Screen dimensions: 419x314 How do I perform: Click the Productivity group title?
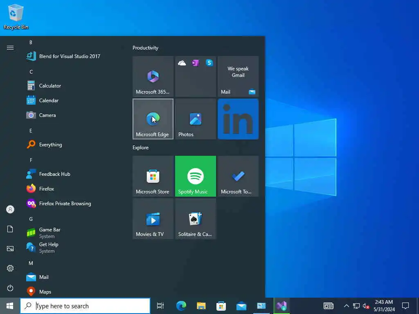tap(145, 48)
